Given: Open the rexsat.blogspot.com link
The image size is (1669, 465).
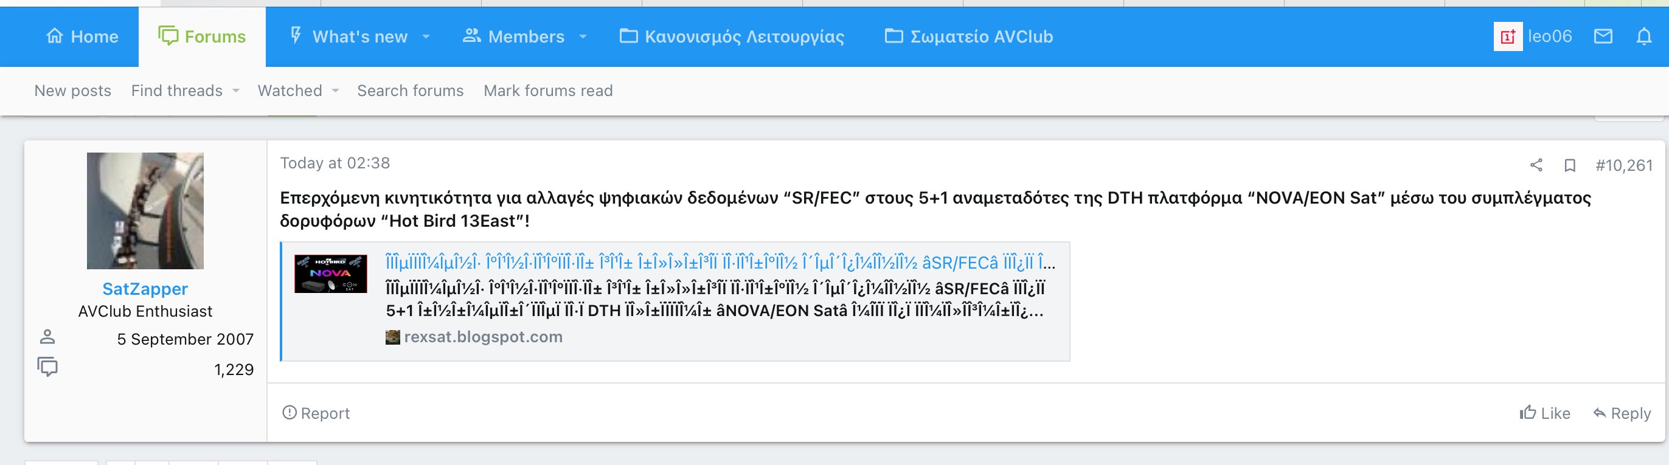Looking at the screenshot, I should (483, 337).
